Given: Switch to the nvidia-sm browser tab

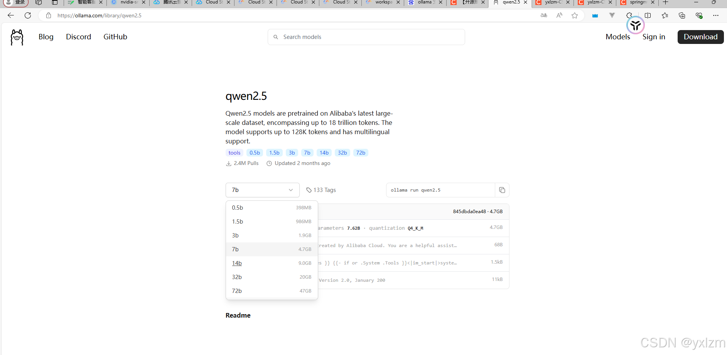Looking at the screenshot, I should (x=128, y=2).
